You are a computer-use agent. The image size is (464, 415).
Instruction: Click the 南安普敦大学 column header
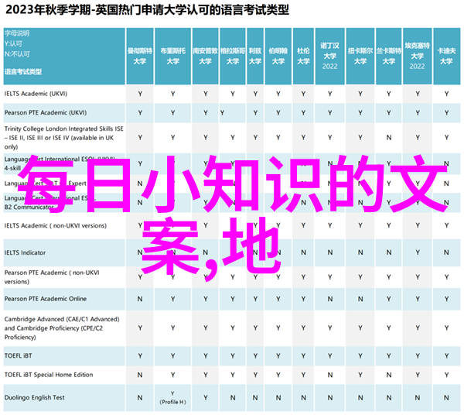pyautogui.click(x=206, y=56)
